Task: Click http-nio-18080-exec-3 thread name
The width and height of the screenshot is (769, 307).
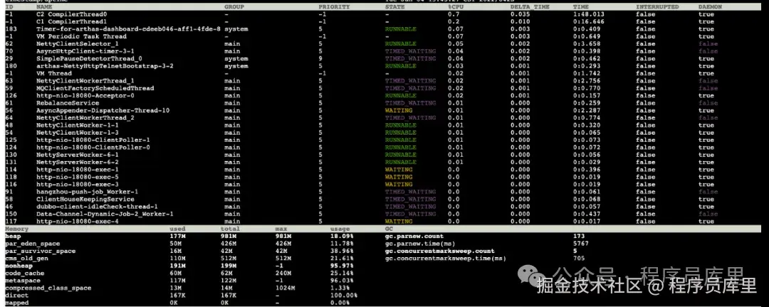Action: (78, 184)
